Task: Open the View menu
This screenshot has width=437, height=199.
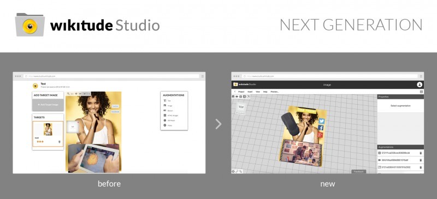Action: [x=258, y=92]
